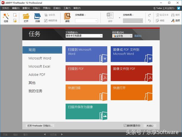
Task: Click the 缩放 status bar item
Action: pos(15,134)
